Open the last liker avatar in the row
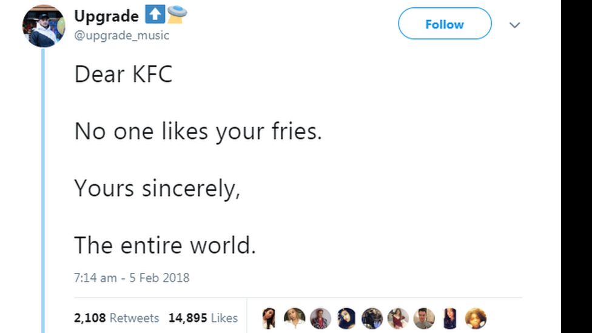Screen dimensions: 592x333 point(476,318)
